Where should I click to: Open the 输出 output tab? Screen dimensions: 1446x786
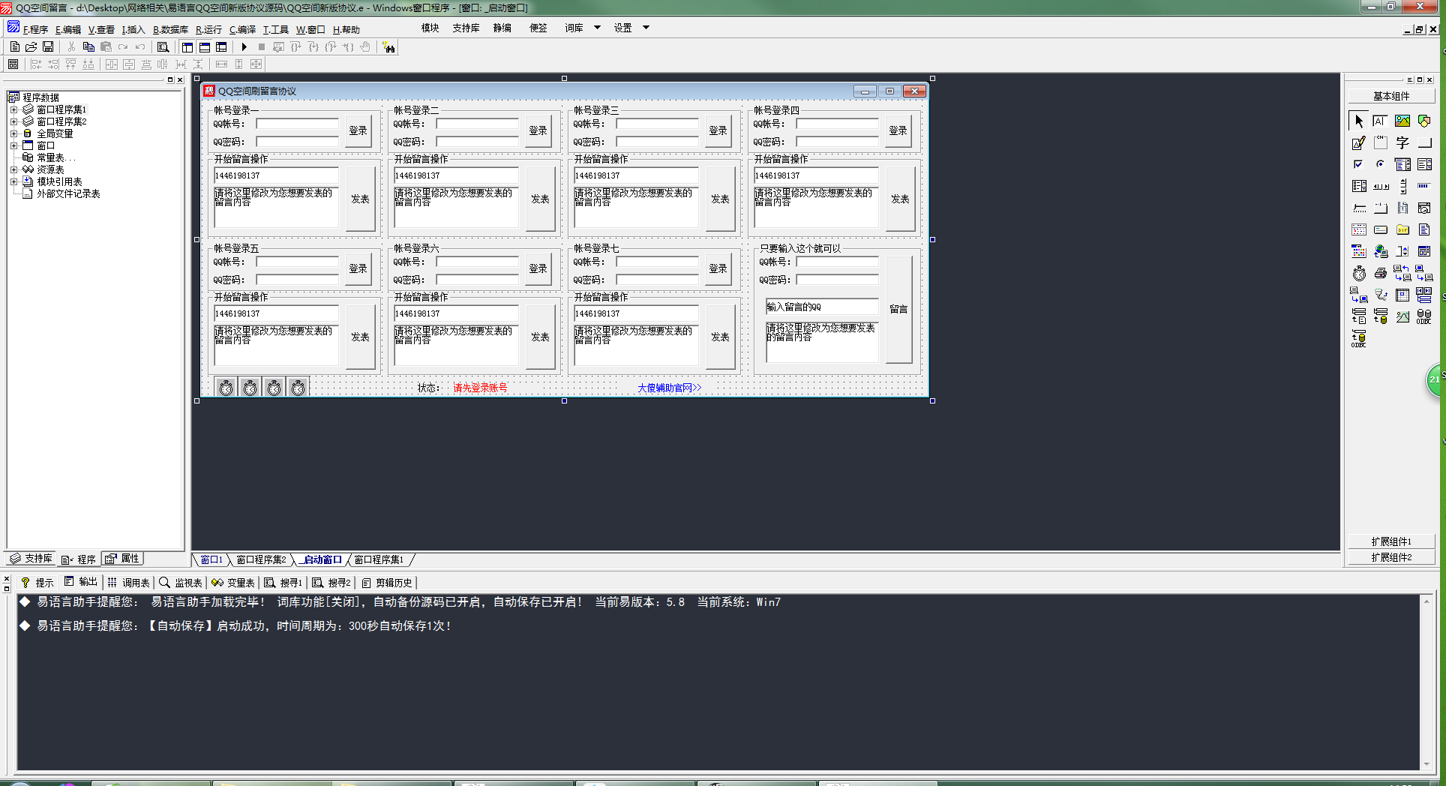point(81,582)
